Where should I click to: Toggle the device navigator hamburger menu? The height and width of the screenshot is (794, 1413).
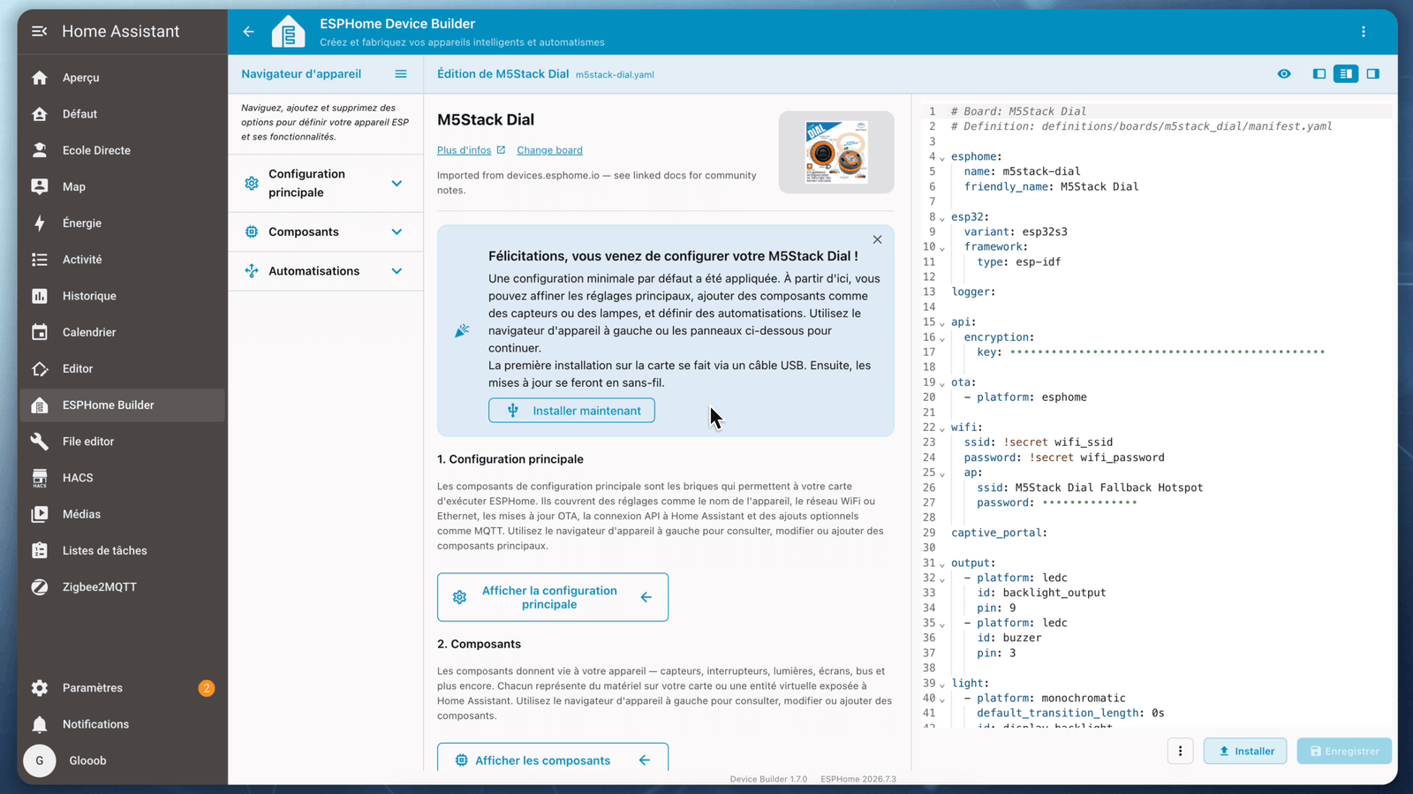click(x=401, y=74)
